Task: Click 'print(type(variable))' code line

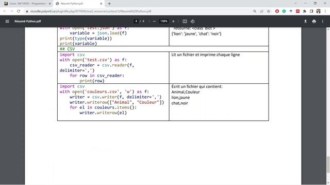Action: click(86, 39)
